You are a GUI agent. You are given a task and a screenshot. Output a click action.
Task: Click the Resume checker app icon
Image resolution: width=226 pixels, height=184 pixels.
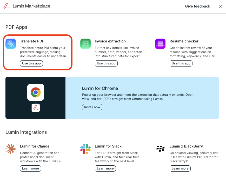pos(160,44)
